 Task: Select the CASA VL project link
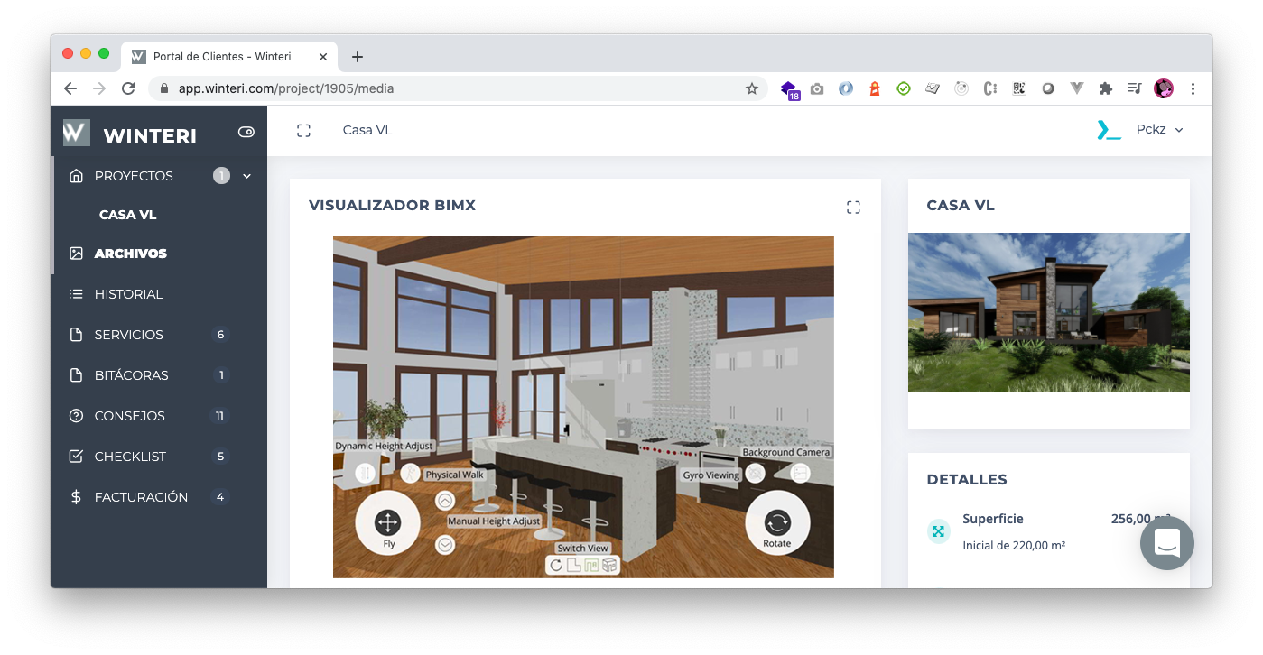pyautogui.click(x=127, y=215)
